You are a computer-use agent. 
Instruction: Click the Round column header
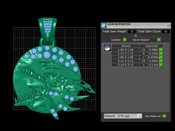point(125,46)
